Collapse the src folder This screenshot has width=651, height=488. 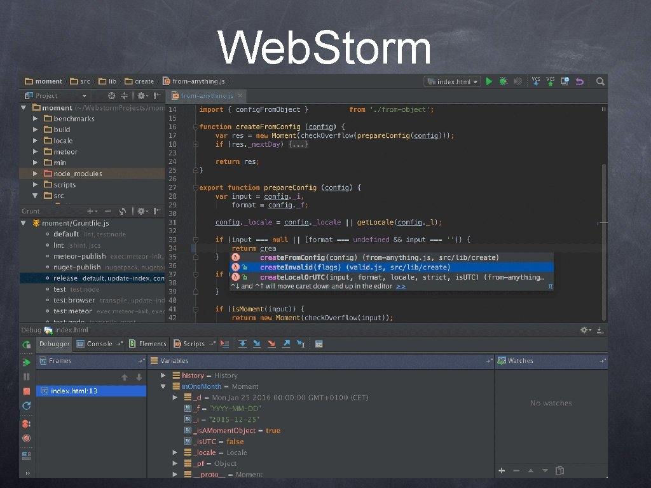(x=36, y=196)
